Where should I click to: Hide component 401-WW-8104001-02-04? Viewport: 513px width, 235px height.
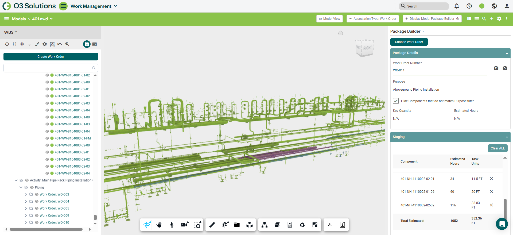47,110
